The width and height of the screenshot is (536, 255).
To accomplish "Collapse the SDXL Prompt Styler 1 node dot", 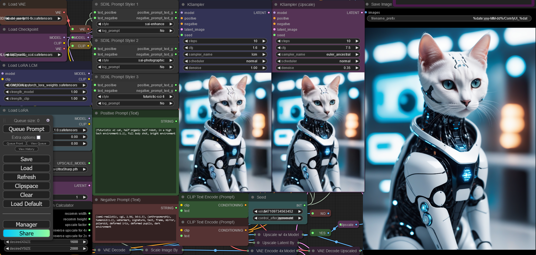I will tap(96, 4).
